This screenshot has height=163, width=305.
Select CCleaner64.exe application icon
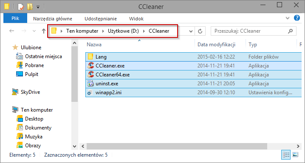(90, 75)
